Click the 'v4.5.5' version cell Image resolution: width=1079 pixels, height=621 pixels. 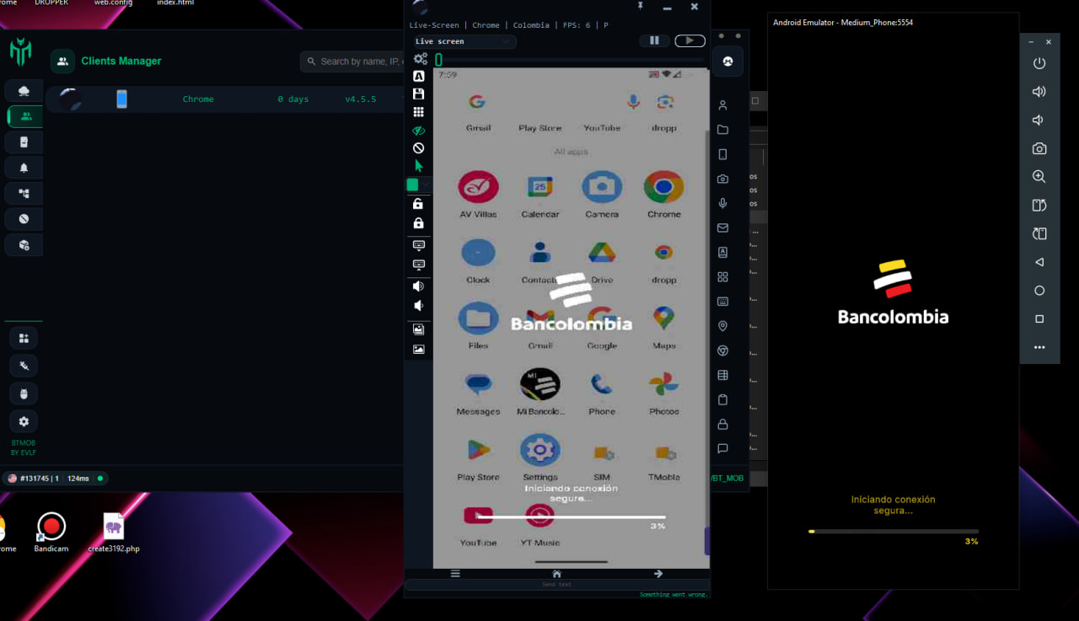point(362,99)
